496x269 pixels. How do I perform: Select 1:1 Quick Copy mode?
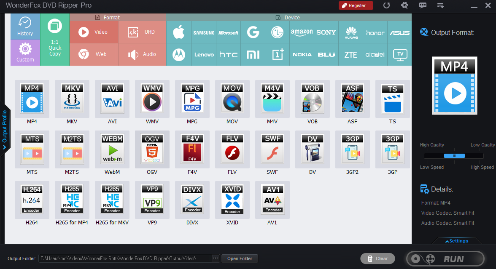click(55, 40)
